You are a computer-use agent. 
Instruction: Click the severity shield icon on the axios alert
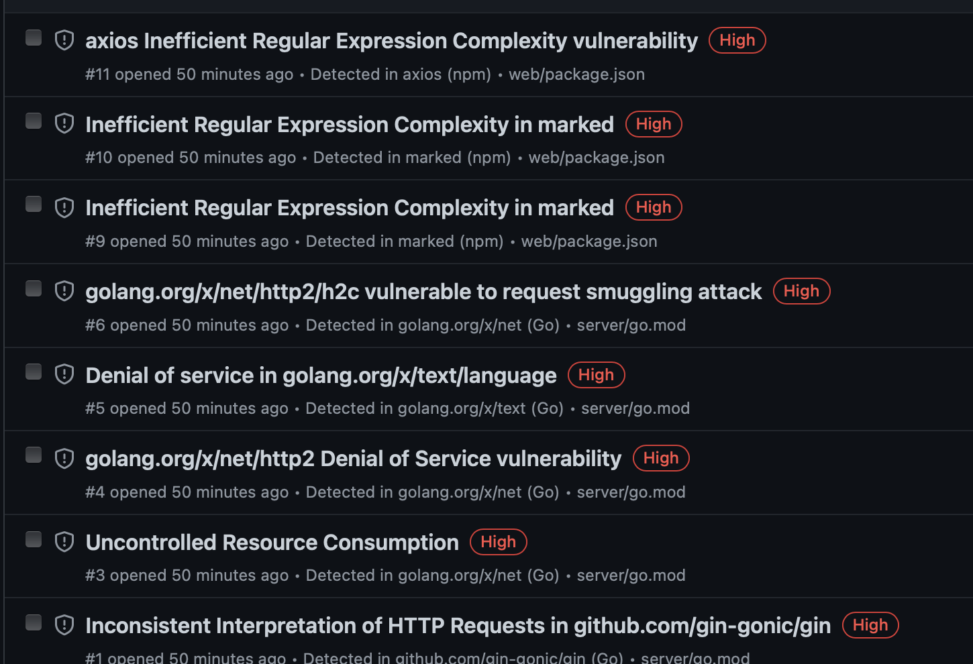64,40
